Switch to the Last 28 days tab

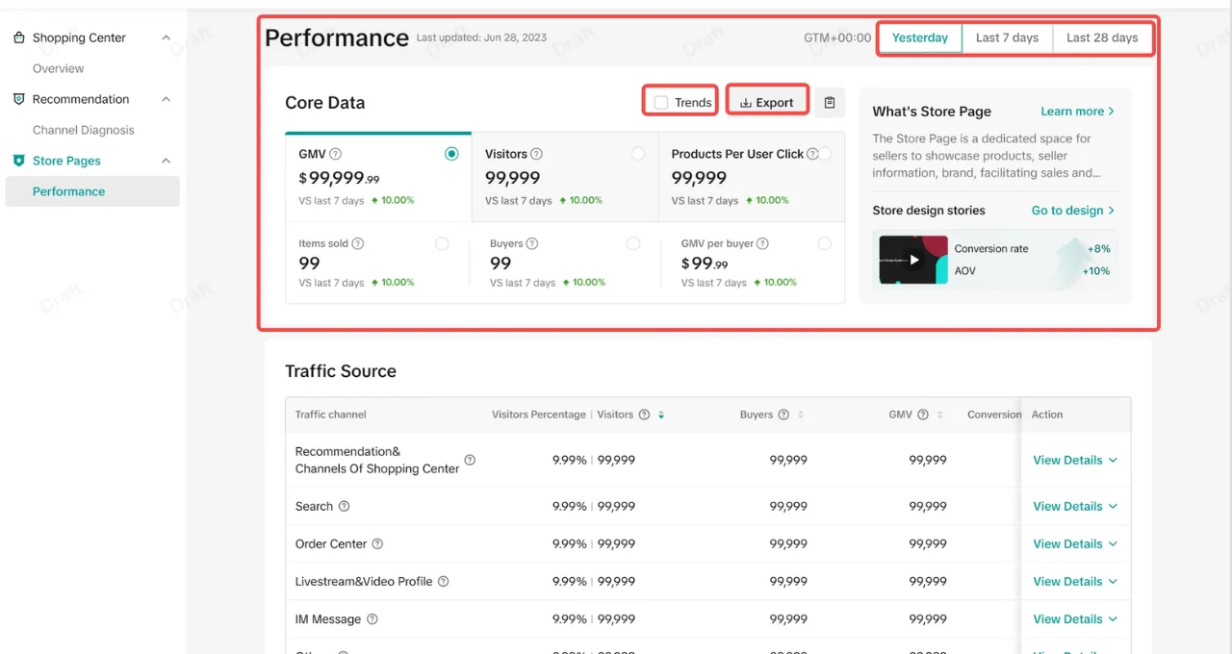(x=1102, y=38)
